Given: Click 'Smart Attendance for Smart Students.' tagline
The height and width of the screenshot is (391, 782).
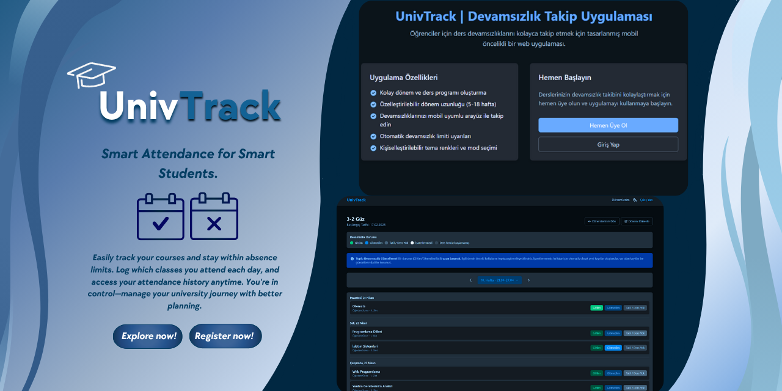Looking at the screenshot, I should point(188,163).
